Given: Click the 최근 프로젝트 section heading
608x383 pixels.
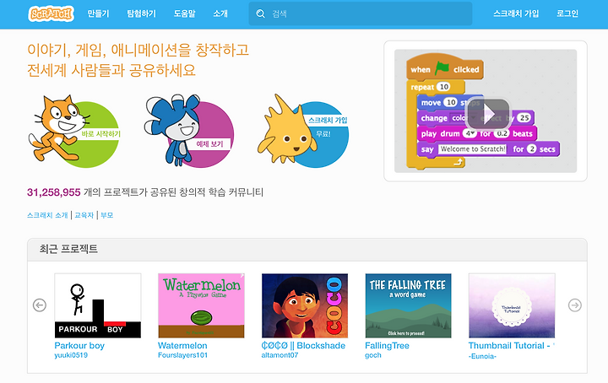Looking at the screenshot, I should pyautogui.click(x=68, y=249).
